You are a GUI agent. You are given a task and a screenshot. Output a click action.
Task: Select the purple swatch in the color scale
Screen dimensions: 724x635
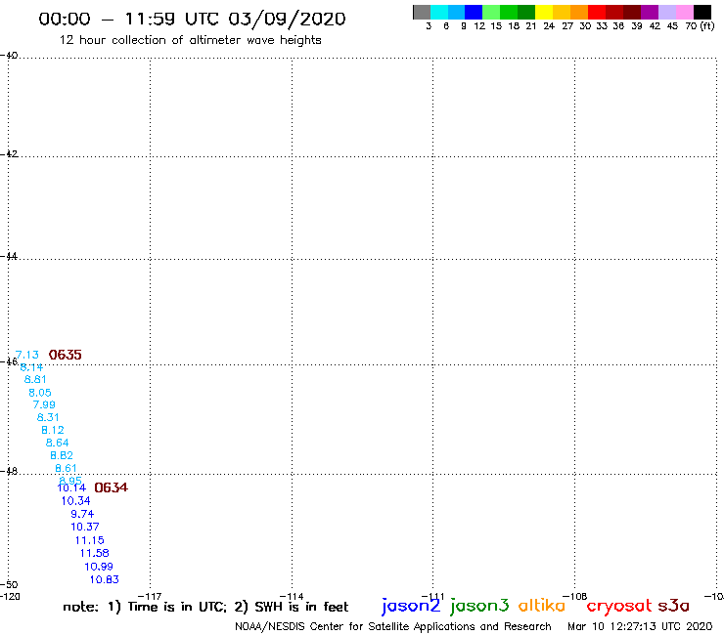[650, 12]
